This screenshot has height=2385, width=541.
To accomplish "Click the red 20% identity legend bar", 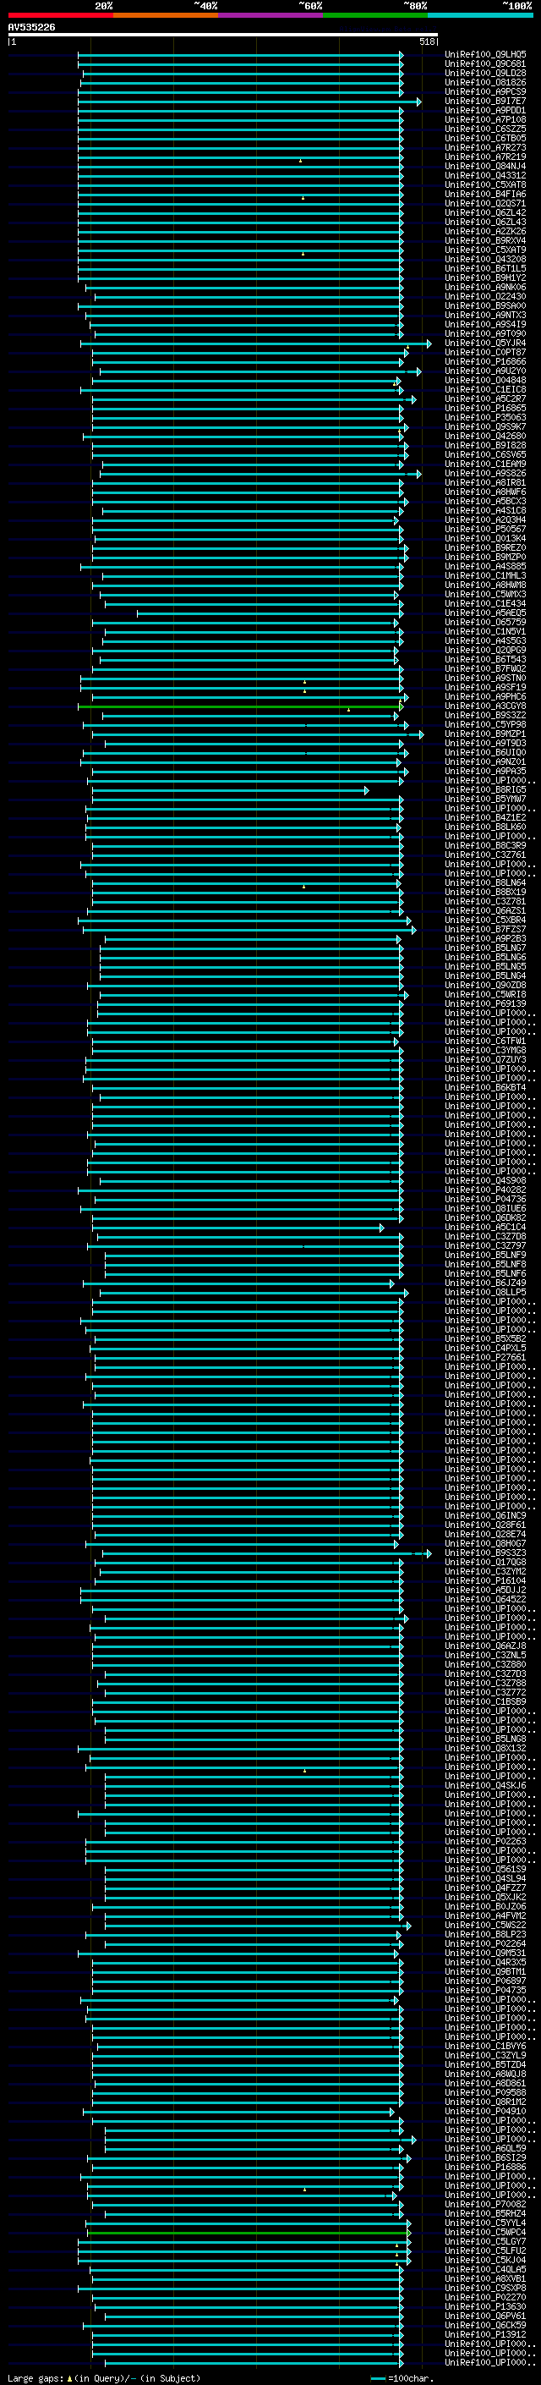I will click(61, 15).
